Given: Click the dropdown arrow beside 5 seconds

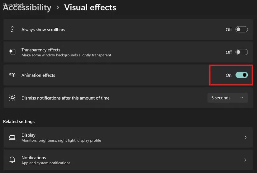Looking at the screenshot, I should (242, 98).
